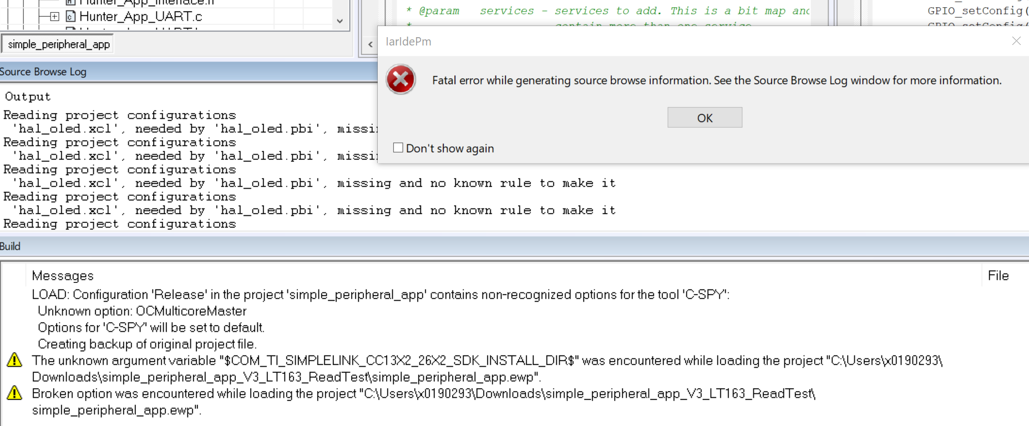This screenshot has height=426, width=1029.
Task: Click warning icon beside unknown argument variable message
Action: pyautogui.click(x=14, y=361)
